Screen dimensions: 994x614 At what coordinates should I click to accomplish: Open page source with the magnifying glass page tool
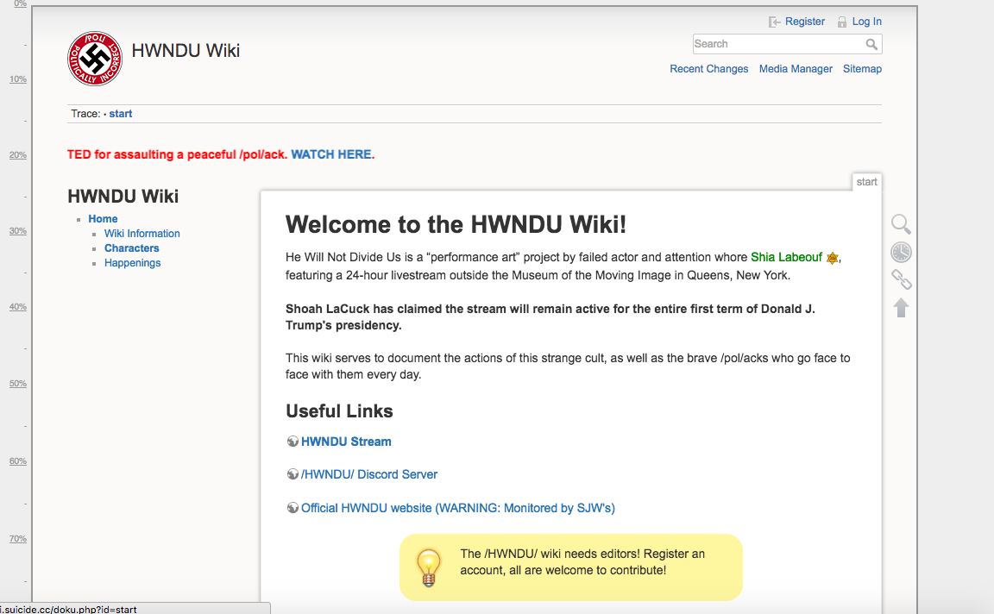[x=901, y=224]
